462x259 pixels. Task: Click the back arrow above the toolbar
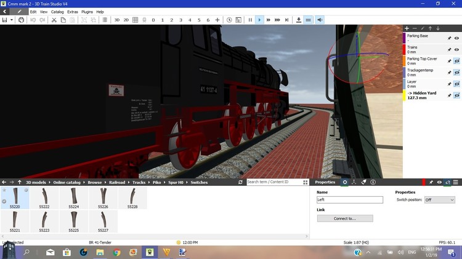tap(5, 12)
